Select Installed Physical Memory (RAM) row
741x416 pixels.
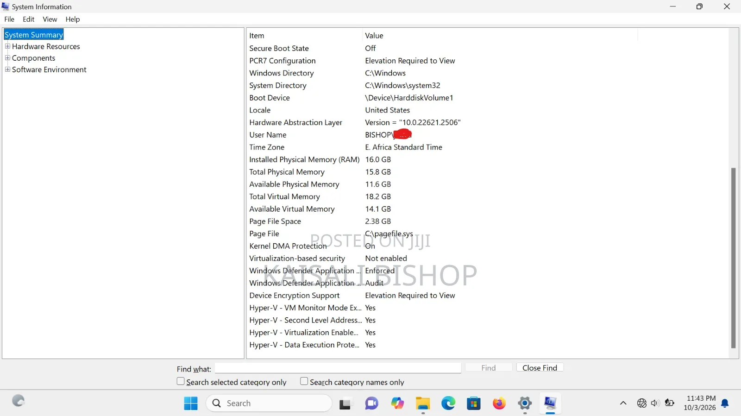pyautogui.click(x=442, y=159)
